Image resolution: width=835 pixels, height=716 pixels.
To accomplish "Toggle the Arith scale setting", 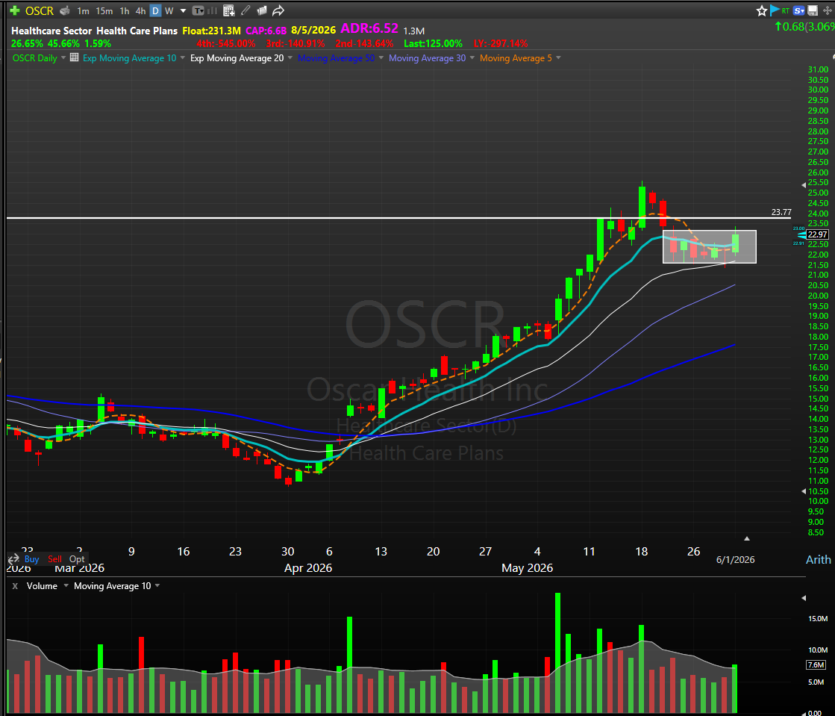I will tap(818, 559).
